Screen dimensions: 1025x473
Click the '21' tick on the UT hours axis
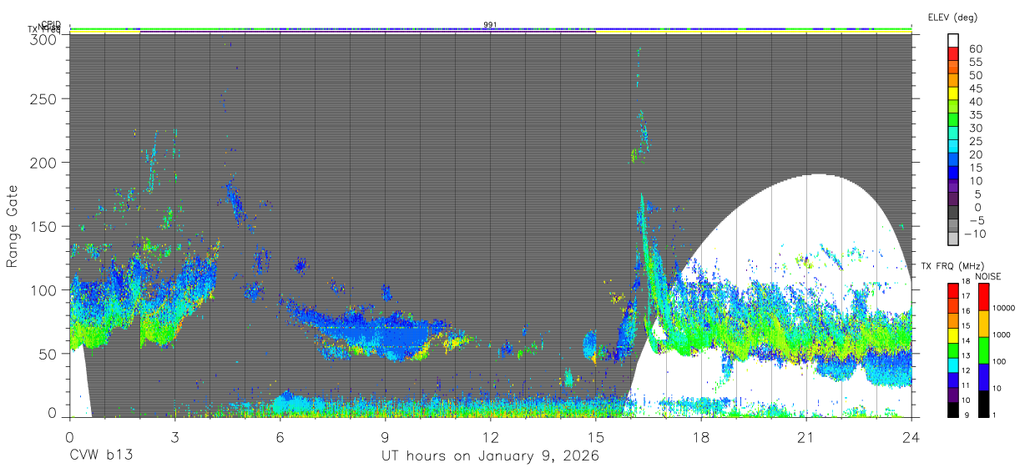tap(805, 436)
